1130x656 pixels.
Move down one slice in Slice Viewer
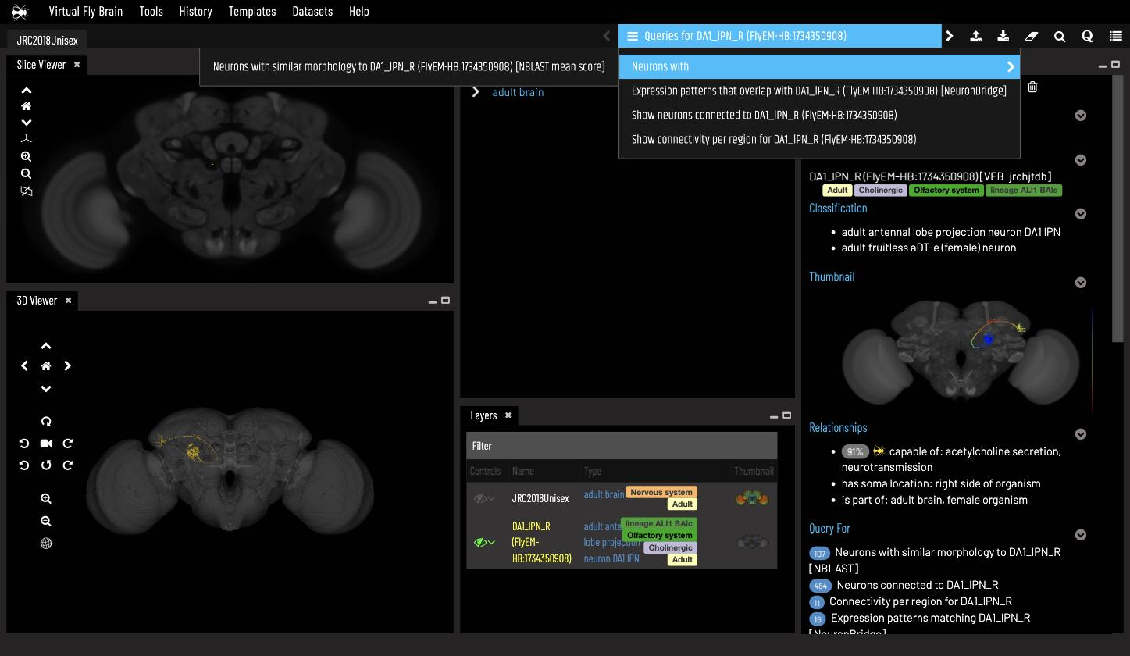tap(26, 123)
